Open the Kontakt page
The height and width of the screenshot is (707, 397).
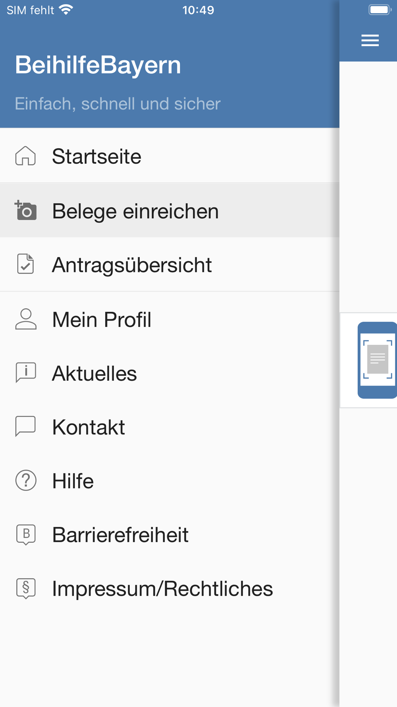89,427
